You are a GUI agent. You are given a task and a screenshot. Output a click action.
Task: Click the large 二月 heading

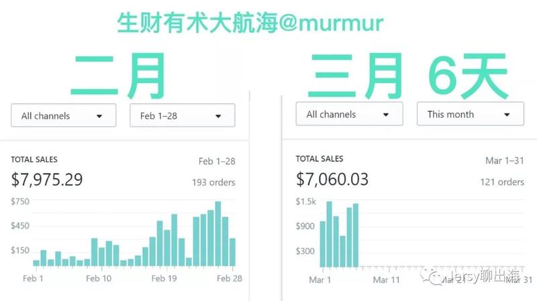click(116, 75)
